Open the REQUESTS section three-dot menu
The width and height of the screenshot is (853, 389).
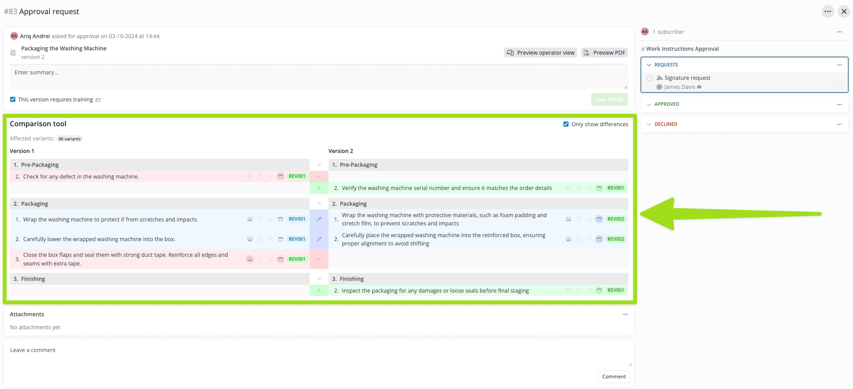pos(839,65)
